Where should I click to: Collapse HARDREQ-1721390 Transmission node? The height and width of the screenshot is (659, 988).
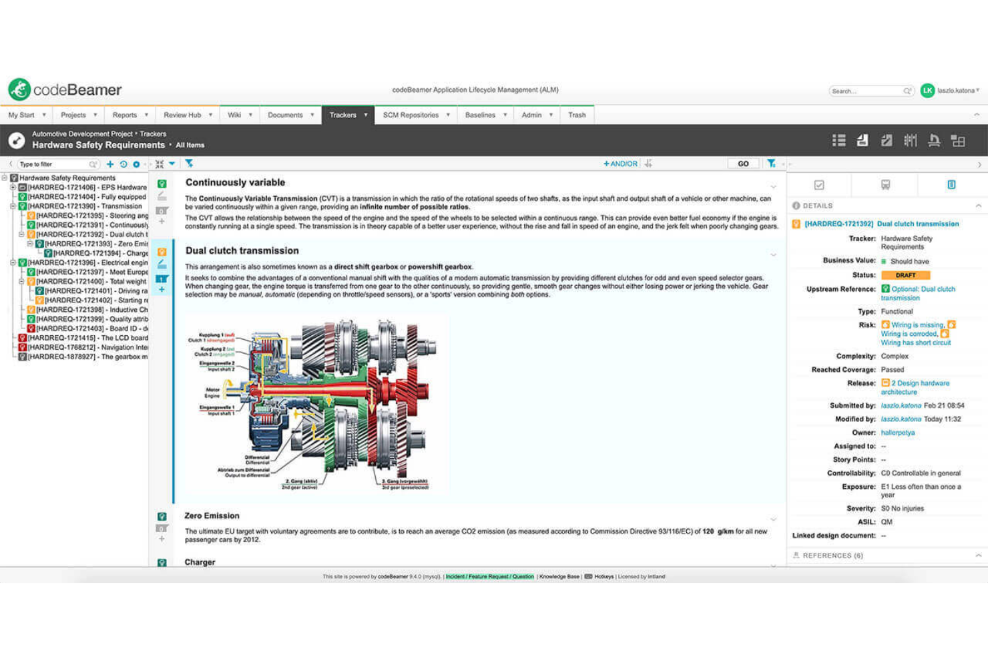(x=13, y=206)
